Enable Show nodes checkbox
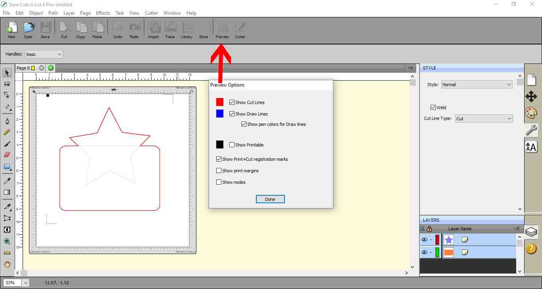 (219, 182)
